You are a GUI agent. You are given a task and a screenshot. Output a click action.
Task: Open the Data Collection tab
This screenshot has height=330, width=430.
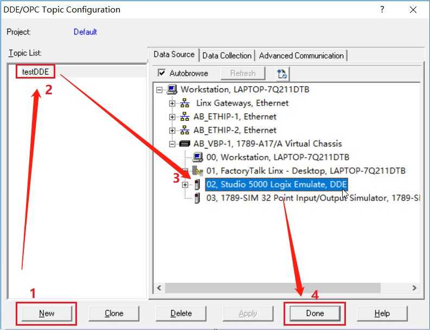tap(227, 56)
